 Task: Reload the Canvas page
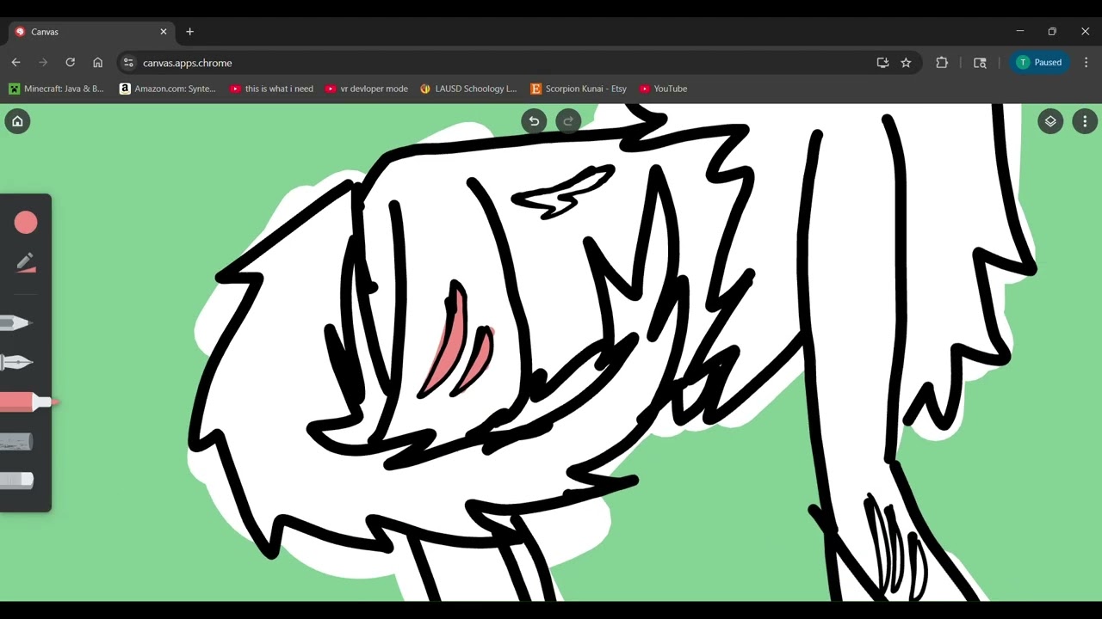click(71, 63)
